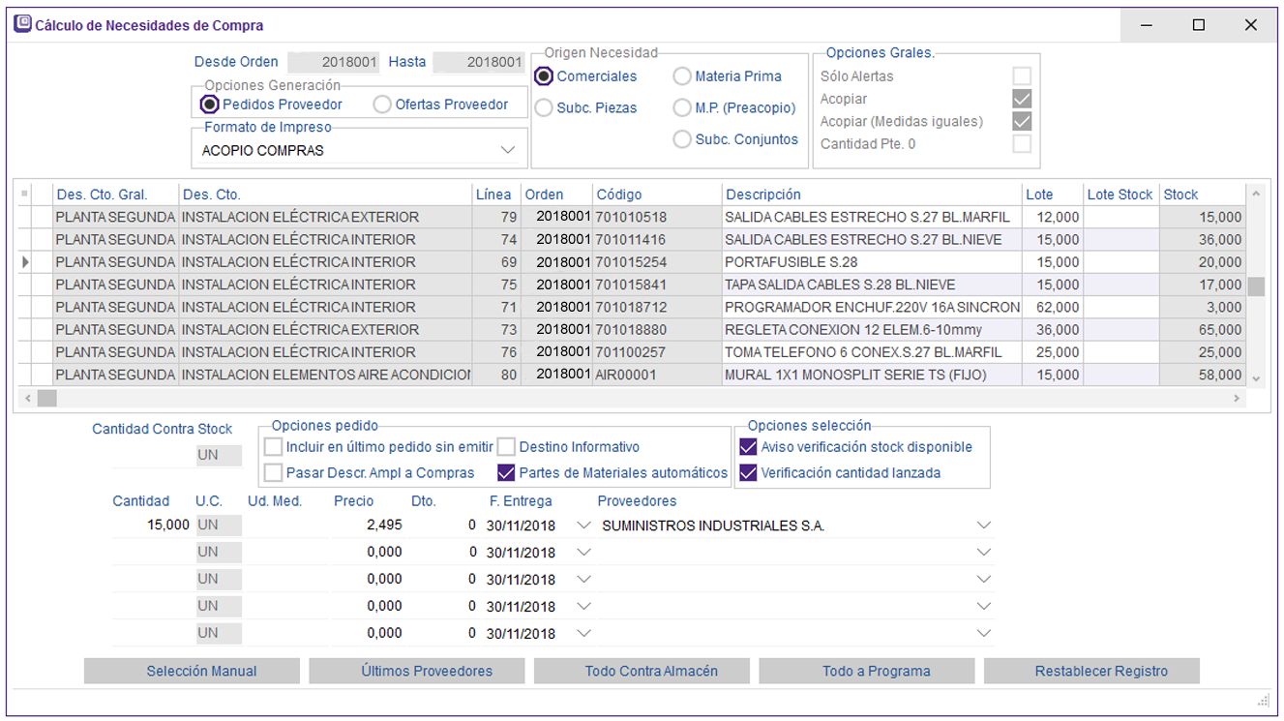Screen dimensions: 1284x721
Task: Open the first F. Entrega date picker
Action: [x=582, y=526]
